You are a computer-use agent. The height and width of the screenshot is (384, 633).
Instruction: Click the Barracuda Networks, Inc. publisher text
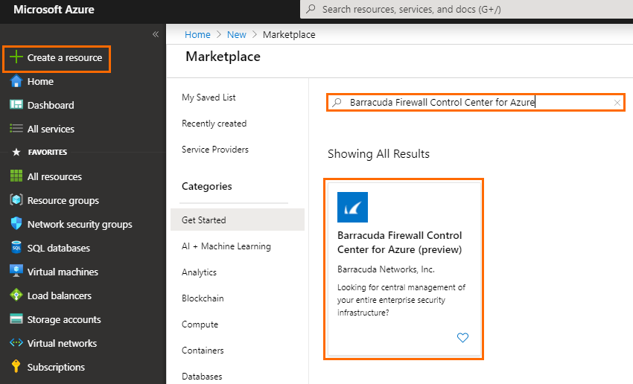(386, 269)
